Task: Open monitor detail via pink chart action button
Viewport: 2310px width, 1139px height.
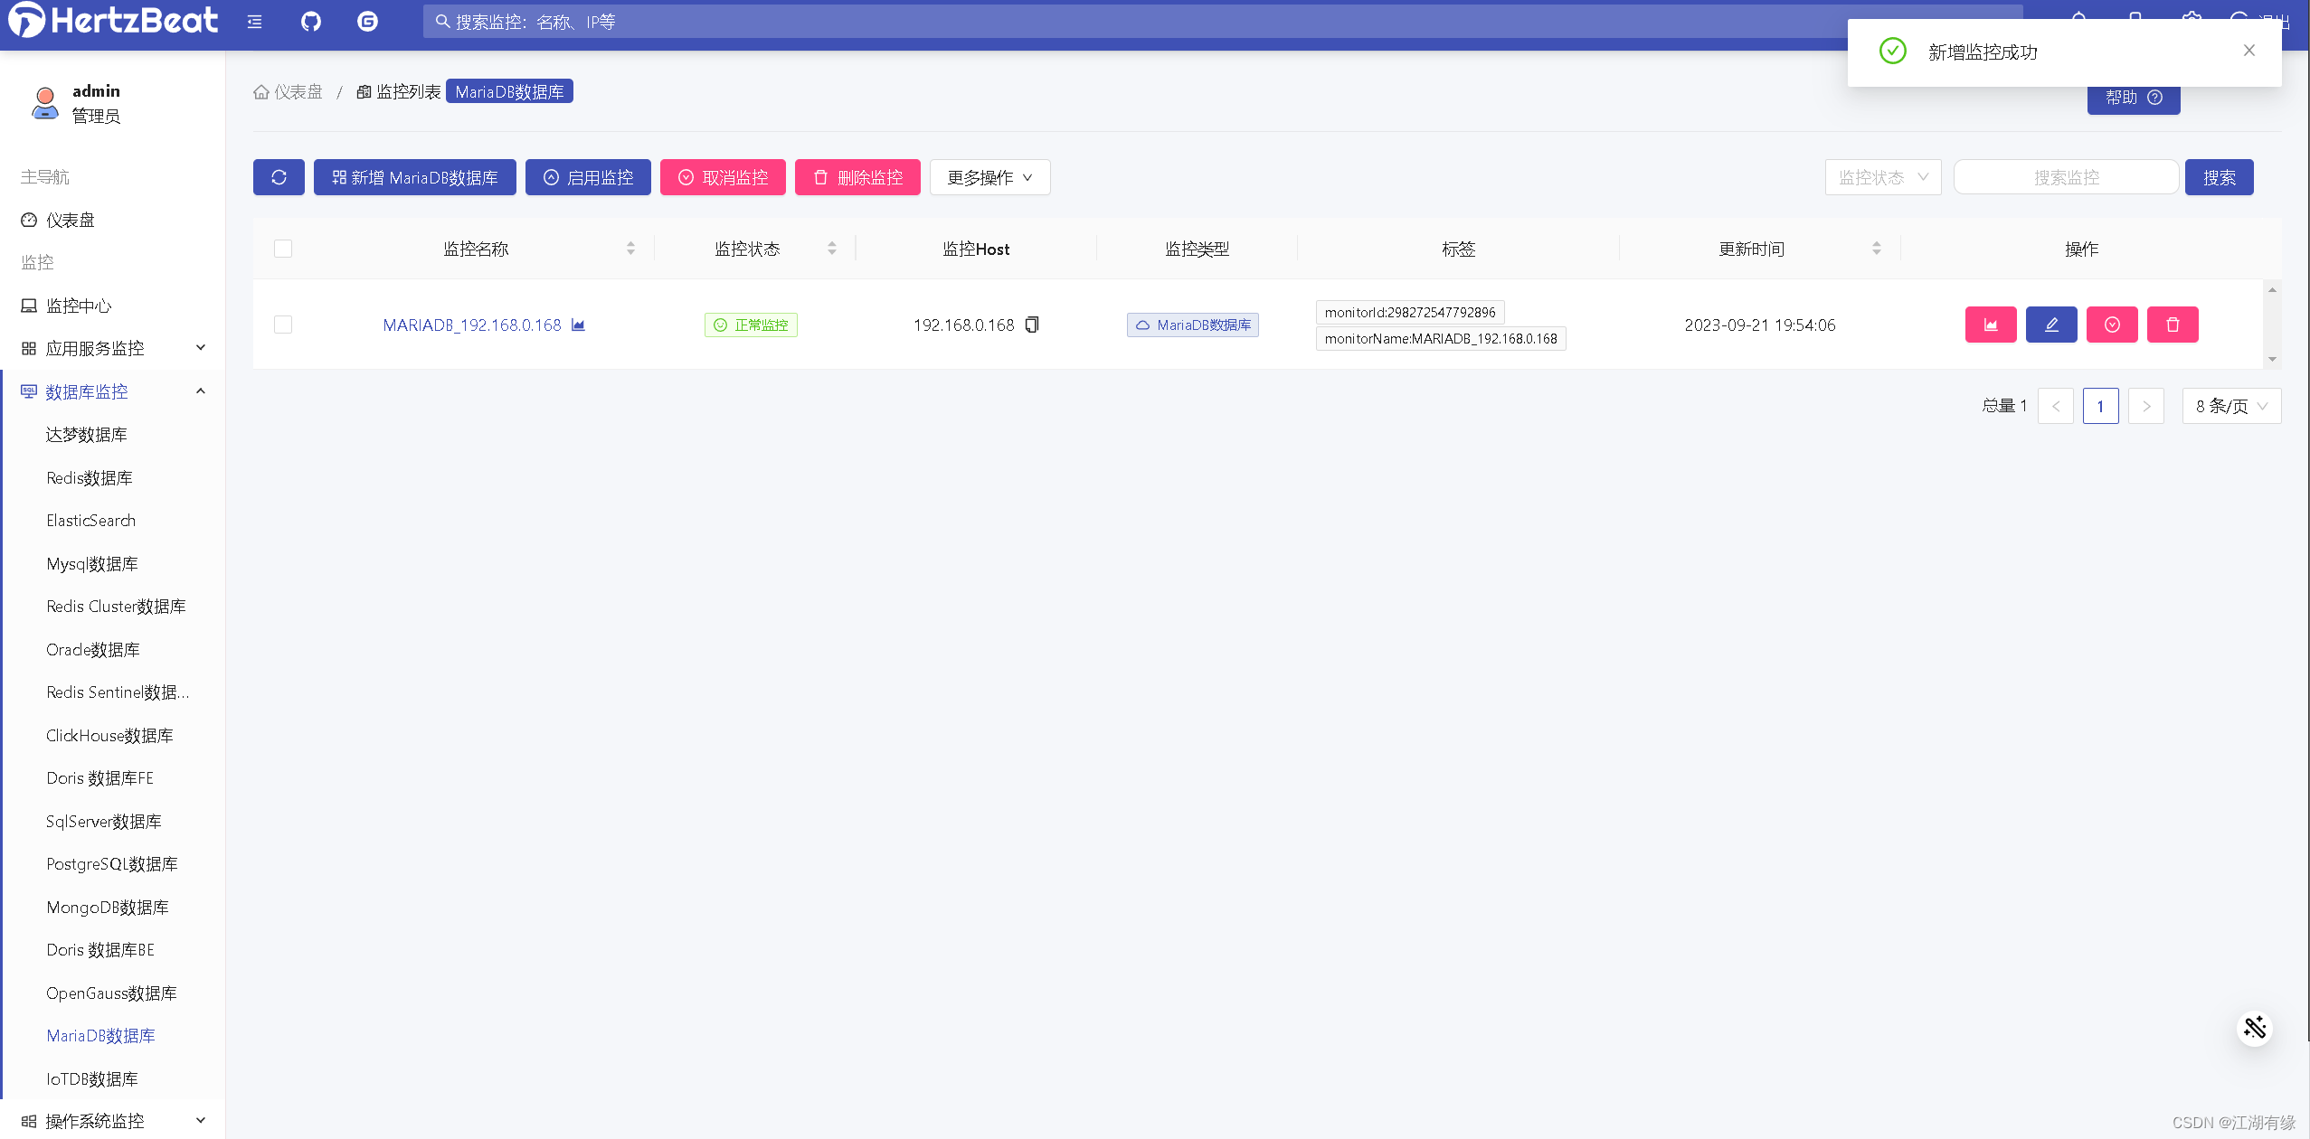Action: click(1991, 325)
